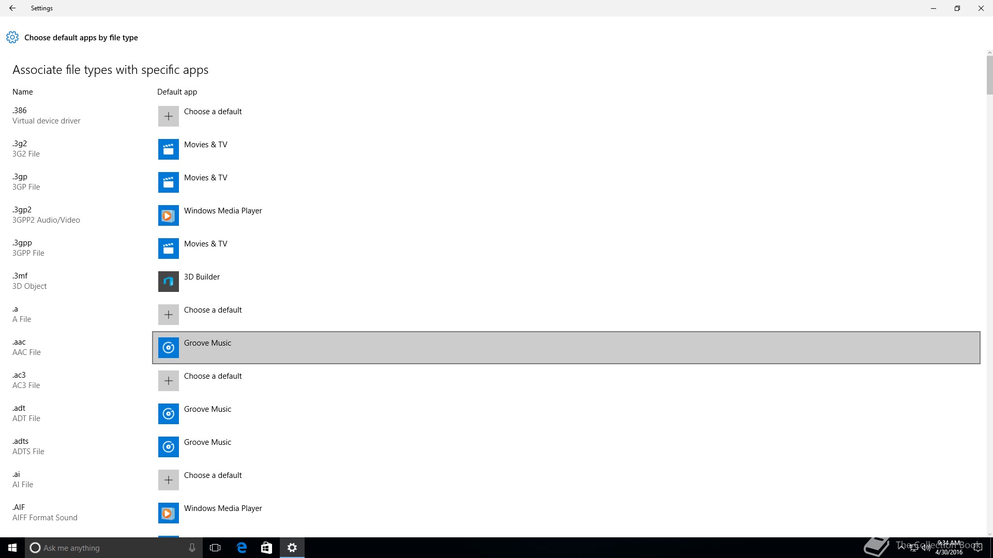Click the Windows Media Player icon for .3gp2
The image size is (993, 558).
click(169, 215)
